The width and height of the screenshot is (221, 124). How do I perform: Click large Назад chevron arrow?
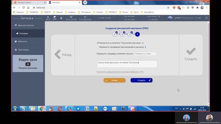click(x=58, y=54)
